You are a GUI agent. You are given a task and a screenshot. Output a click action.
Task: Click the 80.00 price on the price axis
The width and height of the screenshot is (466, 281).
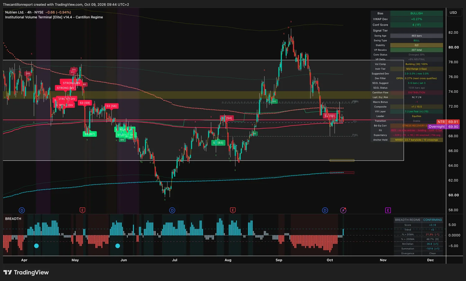(x=454, y=47)
